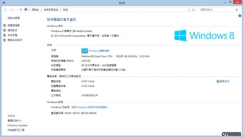
Task: Open 系統保護 from the sidebar
Action: pos(13,35)
